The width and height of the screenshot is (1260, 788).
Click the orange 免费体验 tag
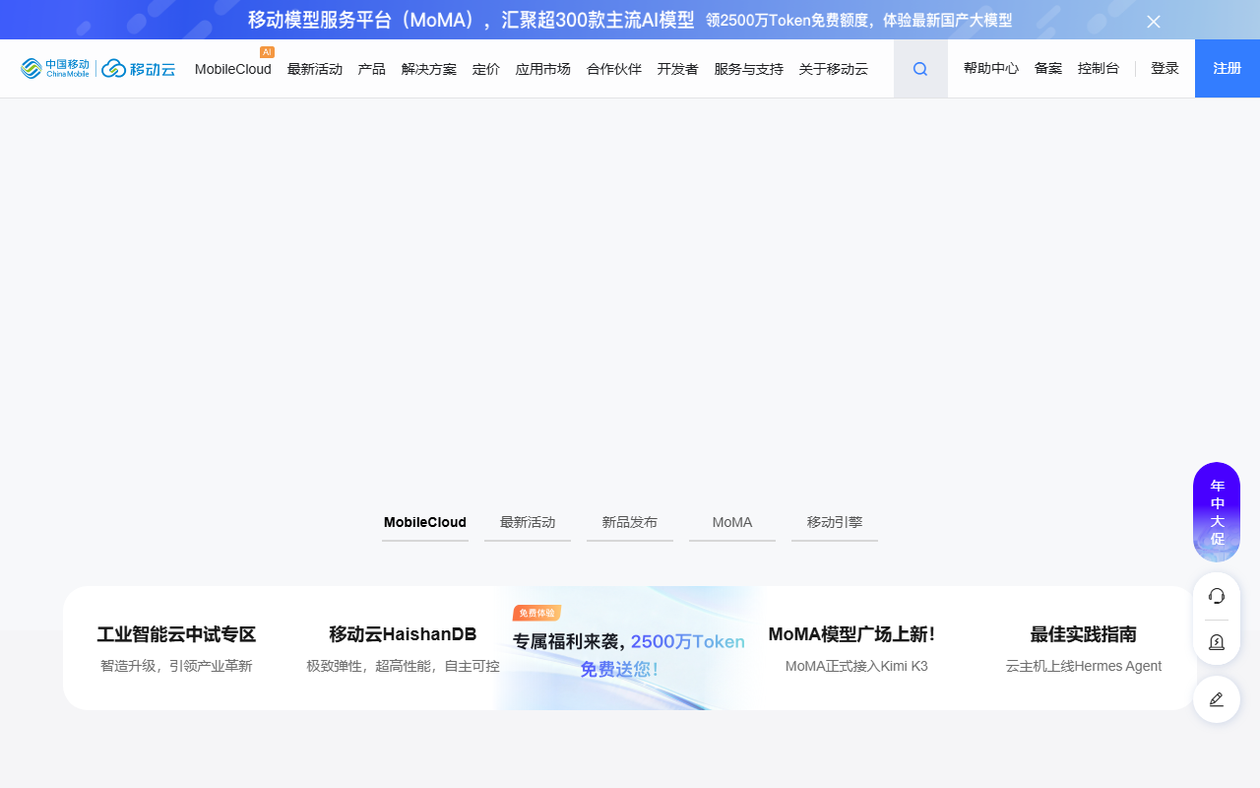click(536, 613)
